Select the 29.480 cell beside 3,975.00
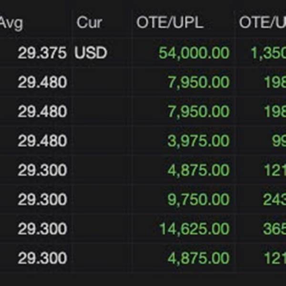The image size is (286, 286). [x=42, y=141]
